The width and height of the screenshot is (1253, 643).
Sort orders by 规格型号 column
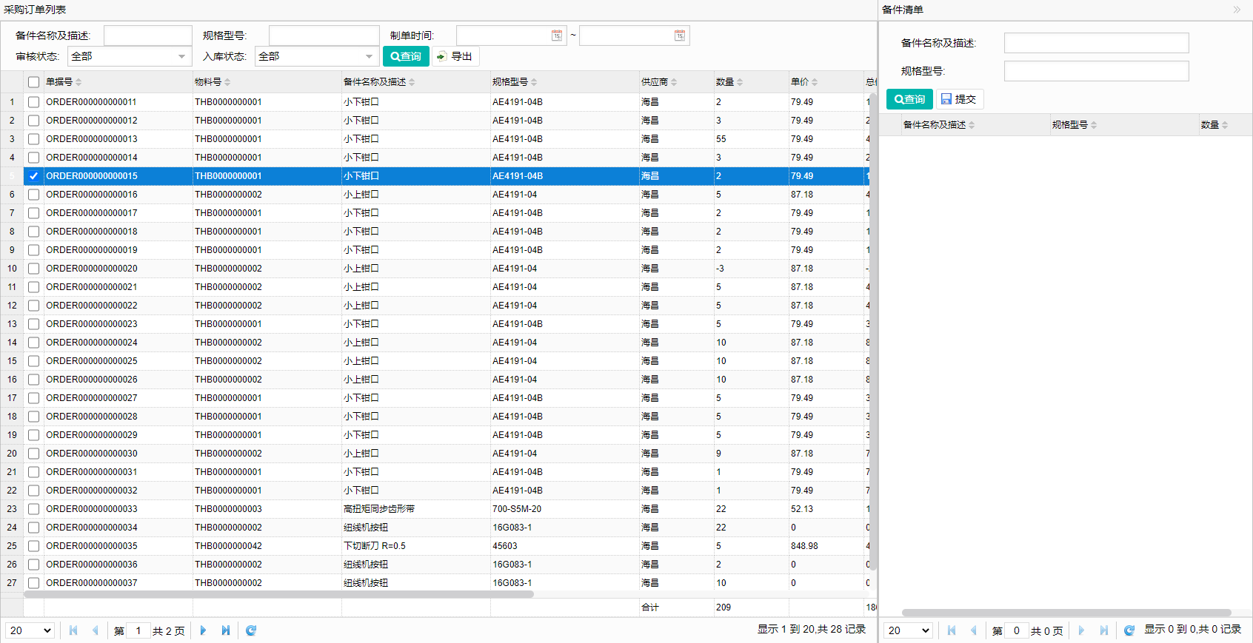(x=515, y=82)
